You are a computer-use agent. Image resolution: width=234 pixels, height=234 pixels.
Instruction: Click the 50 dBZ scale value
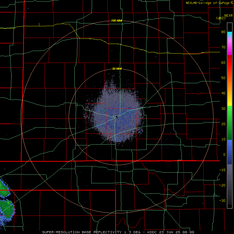point(223,78)
